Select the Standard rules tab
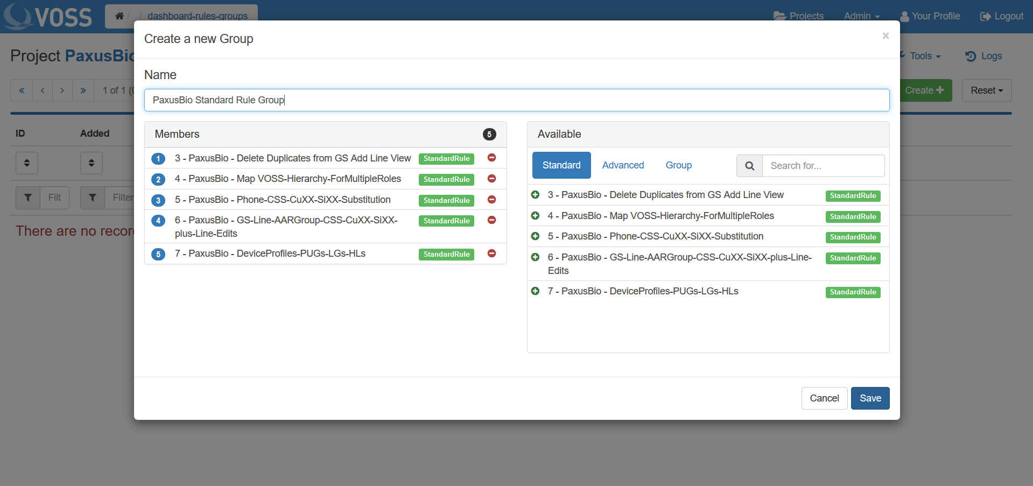 tap(561, 165)
